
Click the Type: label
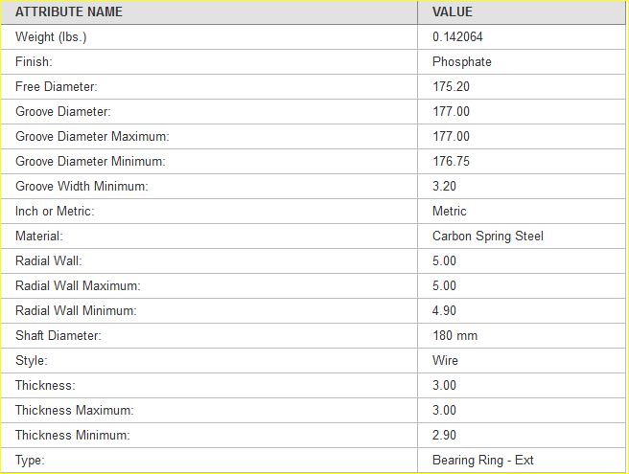coord(30,461)
